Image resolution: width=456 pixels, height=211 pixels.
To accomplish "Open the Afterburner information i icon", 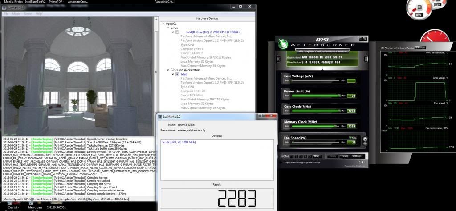I will (x=366, y=59).
